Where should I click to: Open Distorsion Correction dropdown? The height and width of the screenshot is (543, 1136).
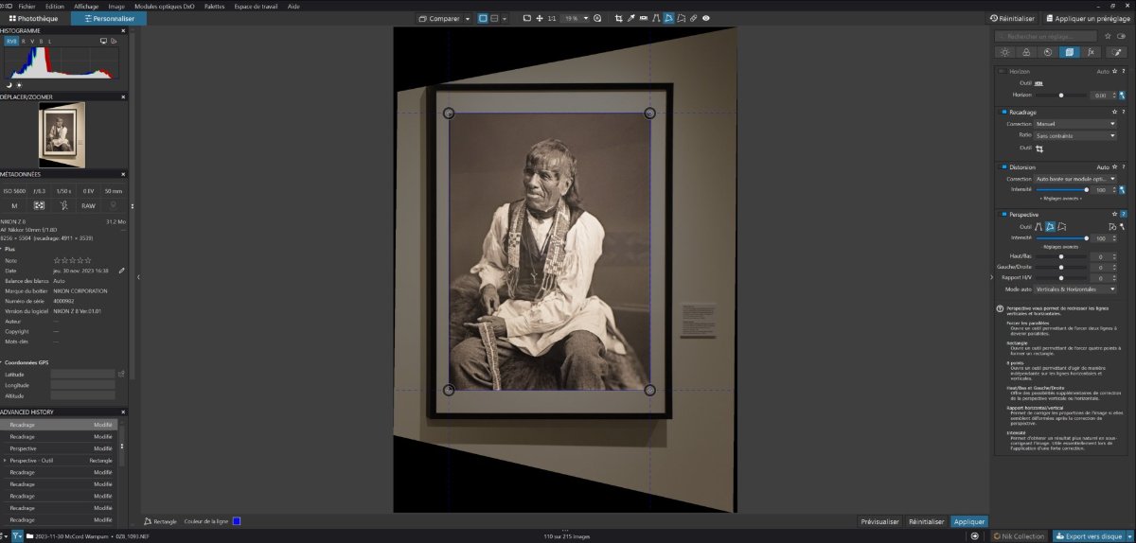(1075, 179)
